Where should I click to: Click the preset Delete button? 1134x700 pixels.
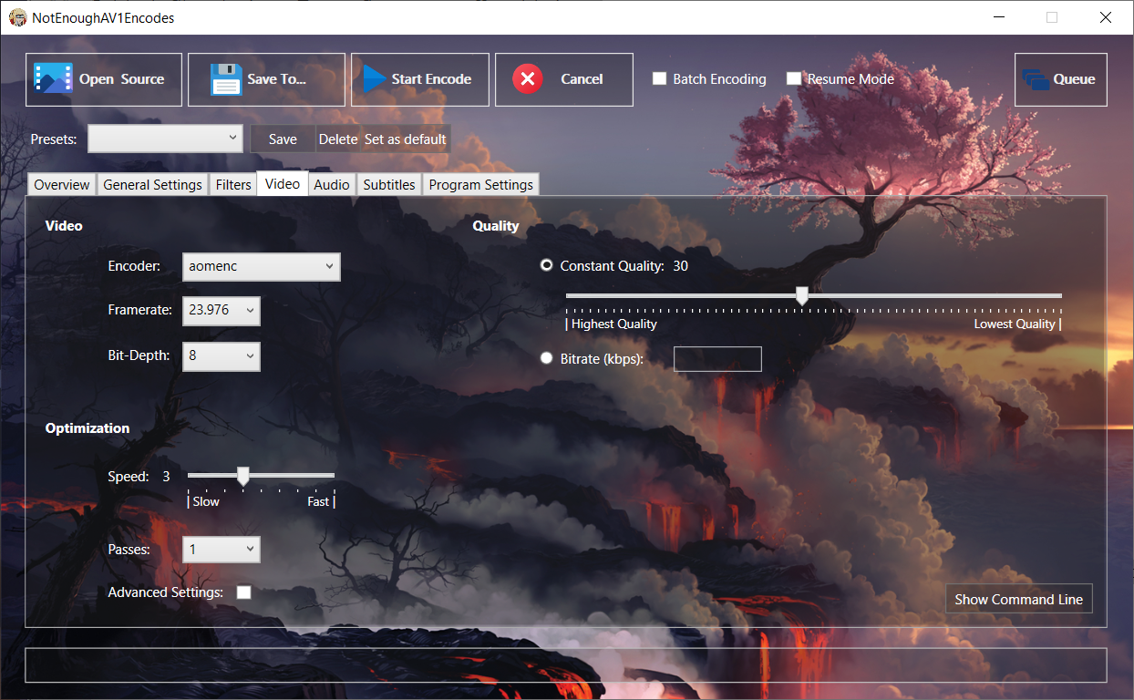point(338,139)
